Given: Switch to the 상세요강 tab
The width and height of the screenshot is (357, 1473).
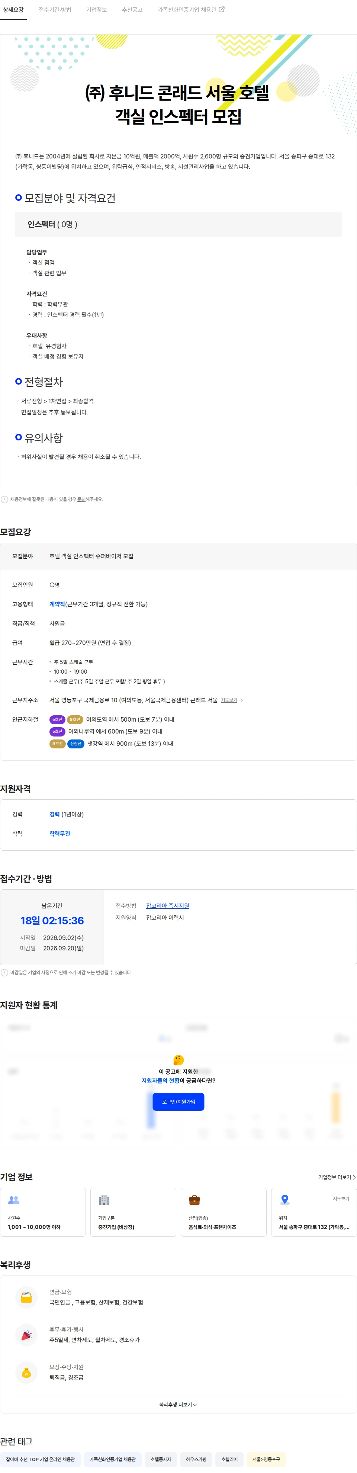Looking at the screenshot, I should pyautogui.click(x=13, y=10).
